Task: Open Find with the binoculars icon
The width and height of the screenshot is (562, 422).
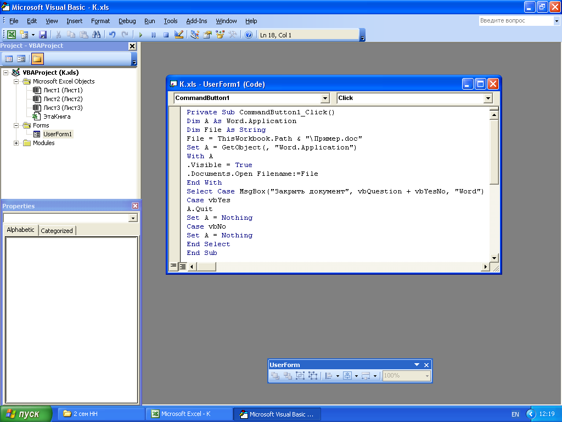Action: pyautogui.click(x=96, y=35)
